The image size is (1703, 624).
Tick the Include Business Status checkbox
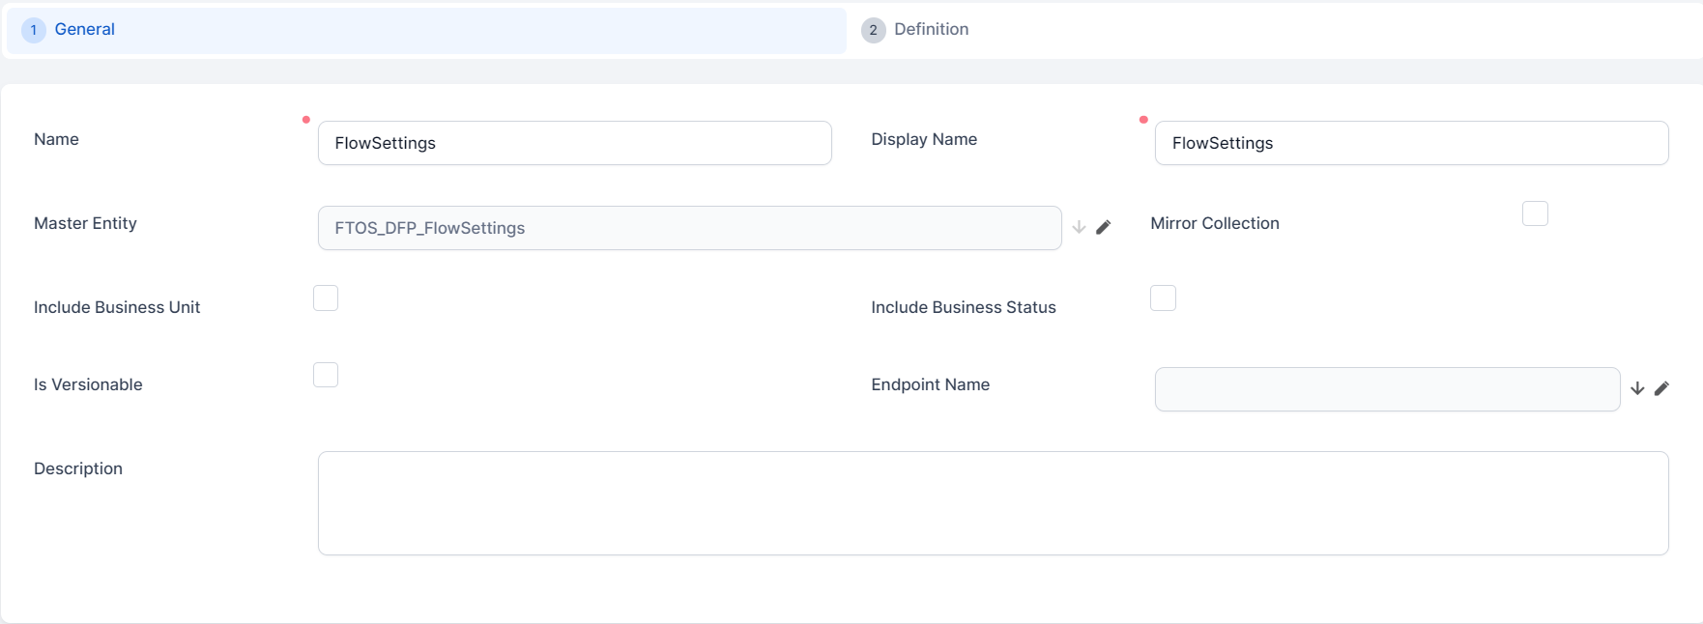tap(1163, 298)
